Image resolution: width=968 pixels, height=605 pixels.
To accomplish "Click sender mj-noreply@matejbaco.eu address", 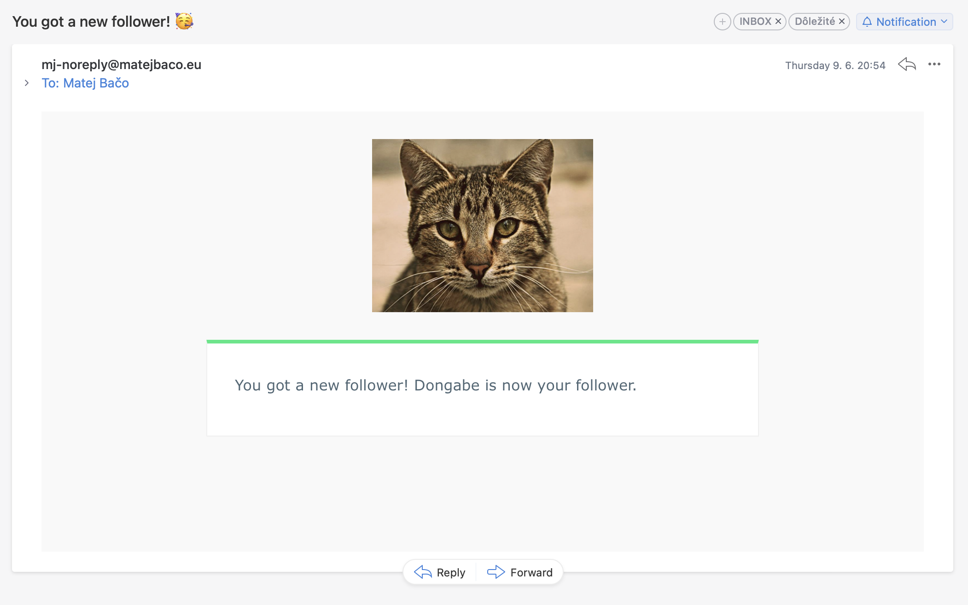I will (x=121, y=64).
